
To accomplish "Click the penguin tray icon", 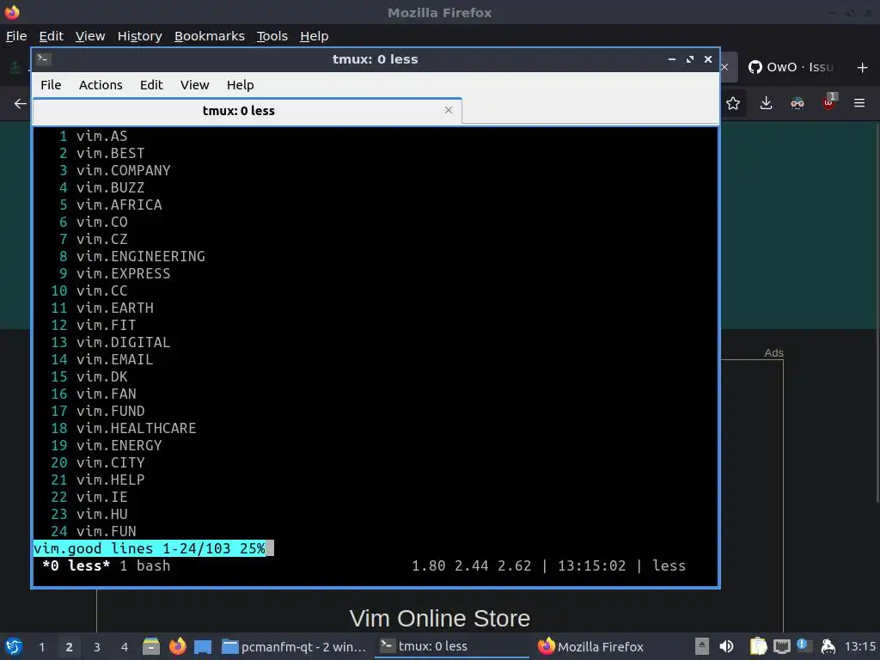I will coord(828,646).
